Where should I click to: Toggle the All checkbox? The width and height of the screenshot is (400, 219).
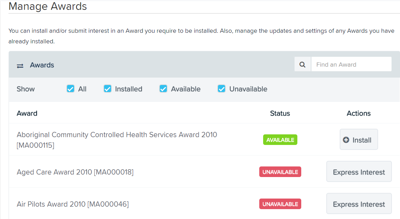[71, 89]
